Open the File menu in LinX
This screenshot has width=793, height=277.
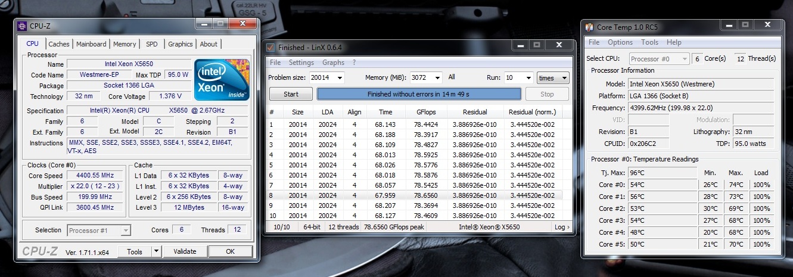click(275, 63)
